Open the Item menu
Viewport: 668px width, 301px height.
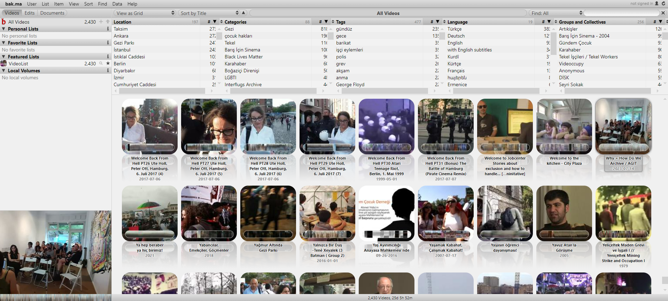[x=59, y=4]
